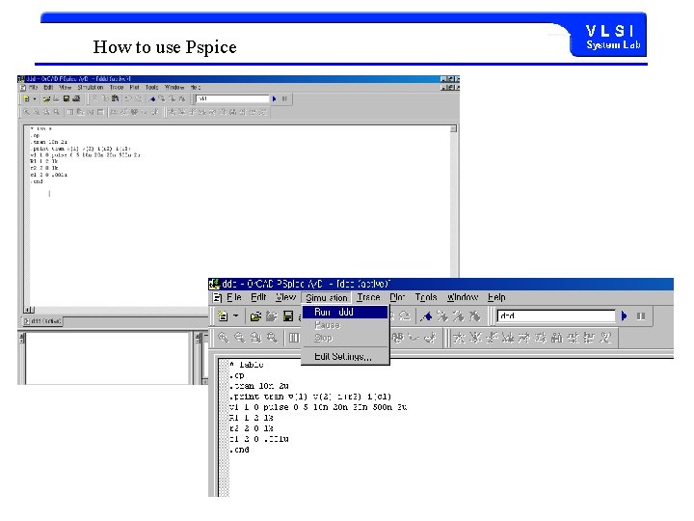Viewport: 694px width, 521px height.
Task: Choose 'Edit Settings...' from Simulation menu
Action: pyautogui.click(x=345, y=356)
